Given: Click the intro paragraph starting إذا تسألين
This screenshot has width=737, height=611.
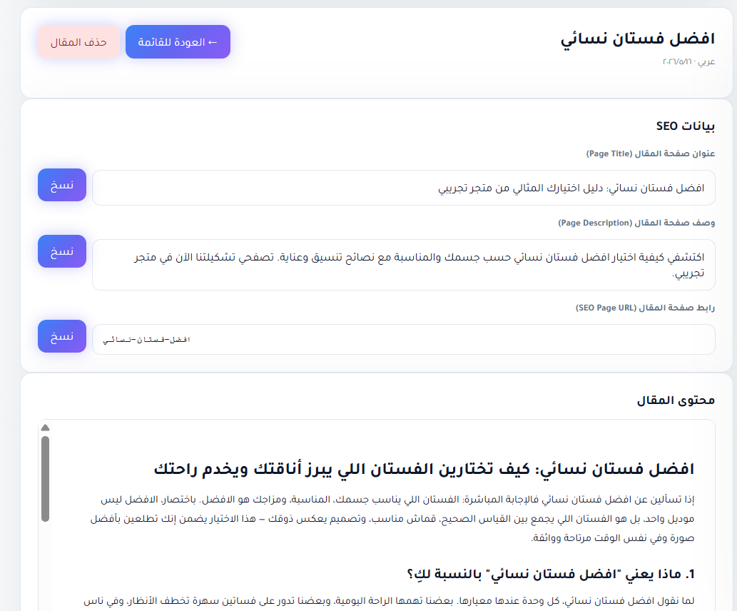Looking at the screenshot, I should [x=392, y=518].
